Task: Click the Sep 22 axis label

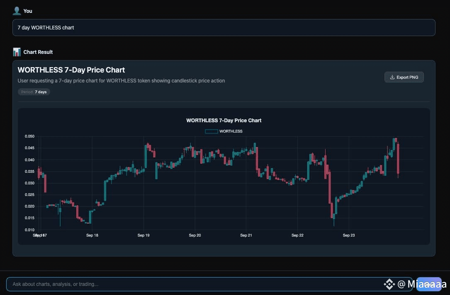Action: [x=297, y=235]
